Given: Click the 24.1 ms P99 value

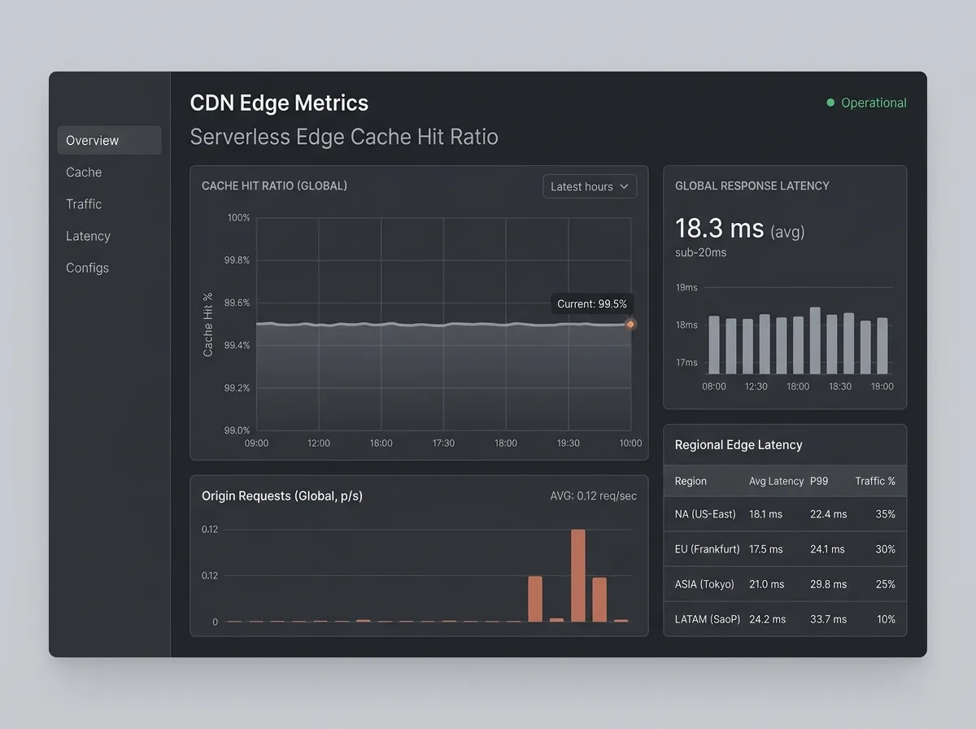Looking at the screenshot, I should 827,549.
